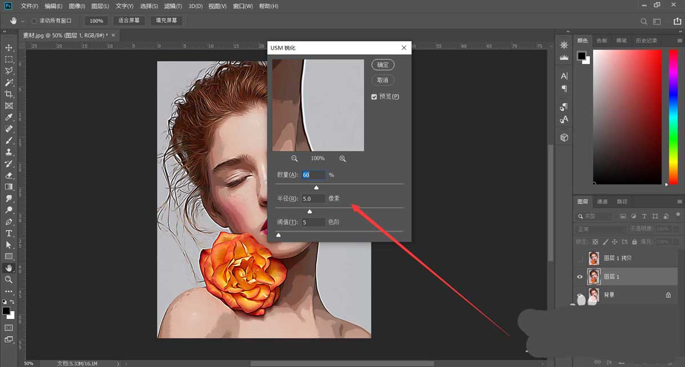The width and height of the screenshot is (685, 367).
Task: Select the Pen tool
Action: [x=9, y=221]
